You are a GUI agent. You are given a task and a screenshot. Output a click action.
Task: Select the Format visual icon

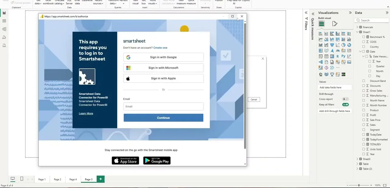pyautogui.click(x=335, y=24)
